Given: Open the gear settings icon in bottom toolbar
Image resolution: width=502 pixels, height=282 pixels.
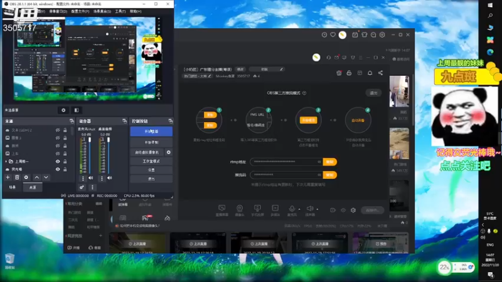Looking at the screenshot, I should 353,210.
